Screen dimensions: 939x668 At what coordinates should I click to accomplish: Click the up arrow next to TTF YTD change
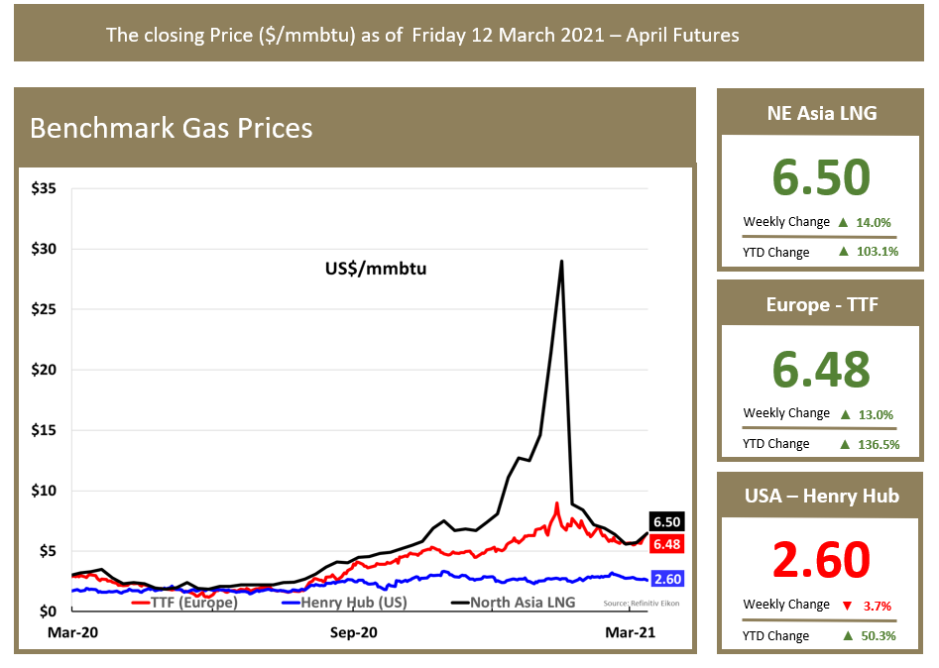pyautogui.click(x=846, y=443)
